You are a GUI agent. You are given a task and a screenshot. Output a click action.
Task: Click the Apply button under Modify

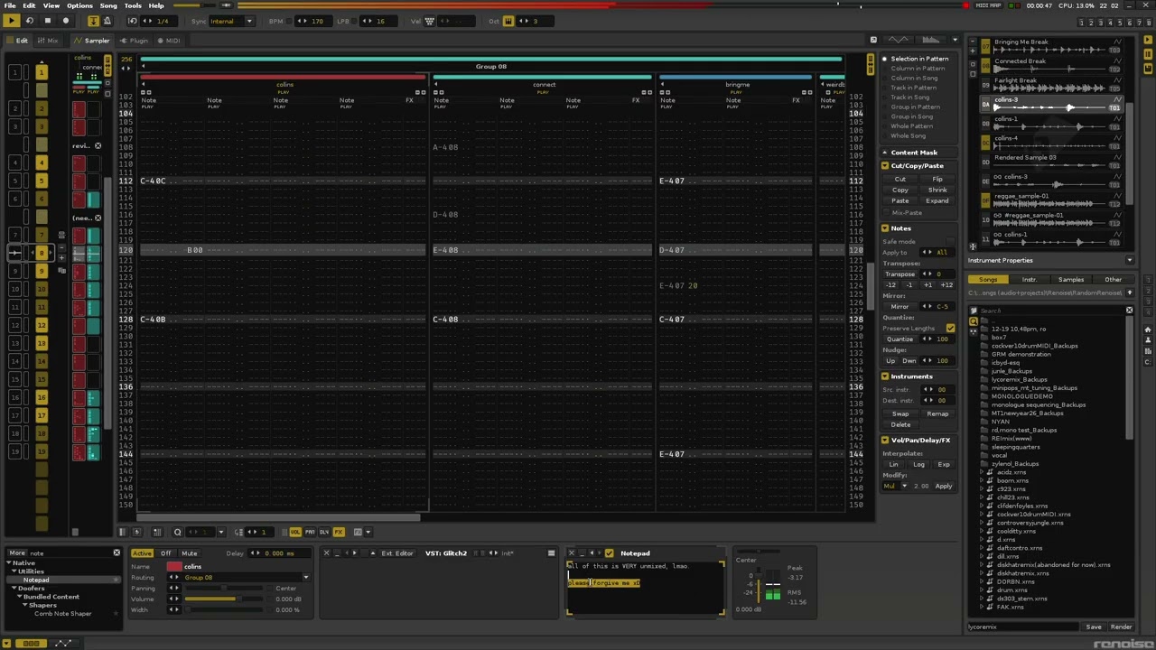943,486
